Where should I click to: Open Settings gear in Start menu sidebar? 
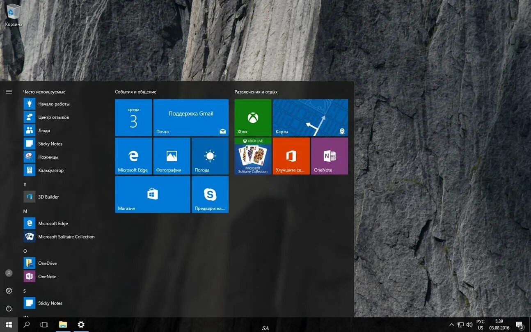[9, 291]
